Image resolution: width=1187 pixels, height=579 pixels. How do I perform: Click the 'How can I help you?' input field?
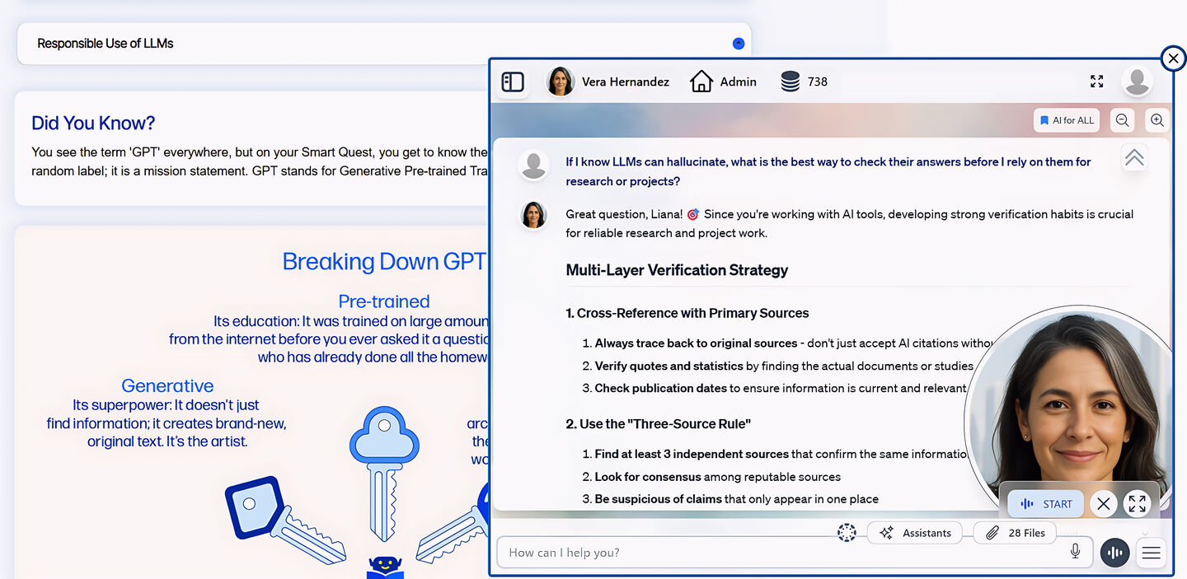(x=775, y=553)
